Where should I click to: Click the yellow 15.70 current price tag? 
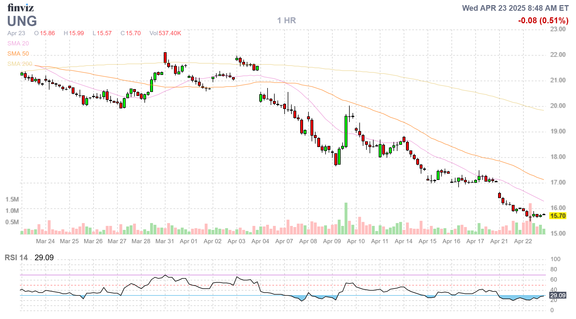558,216
